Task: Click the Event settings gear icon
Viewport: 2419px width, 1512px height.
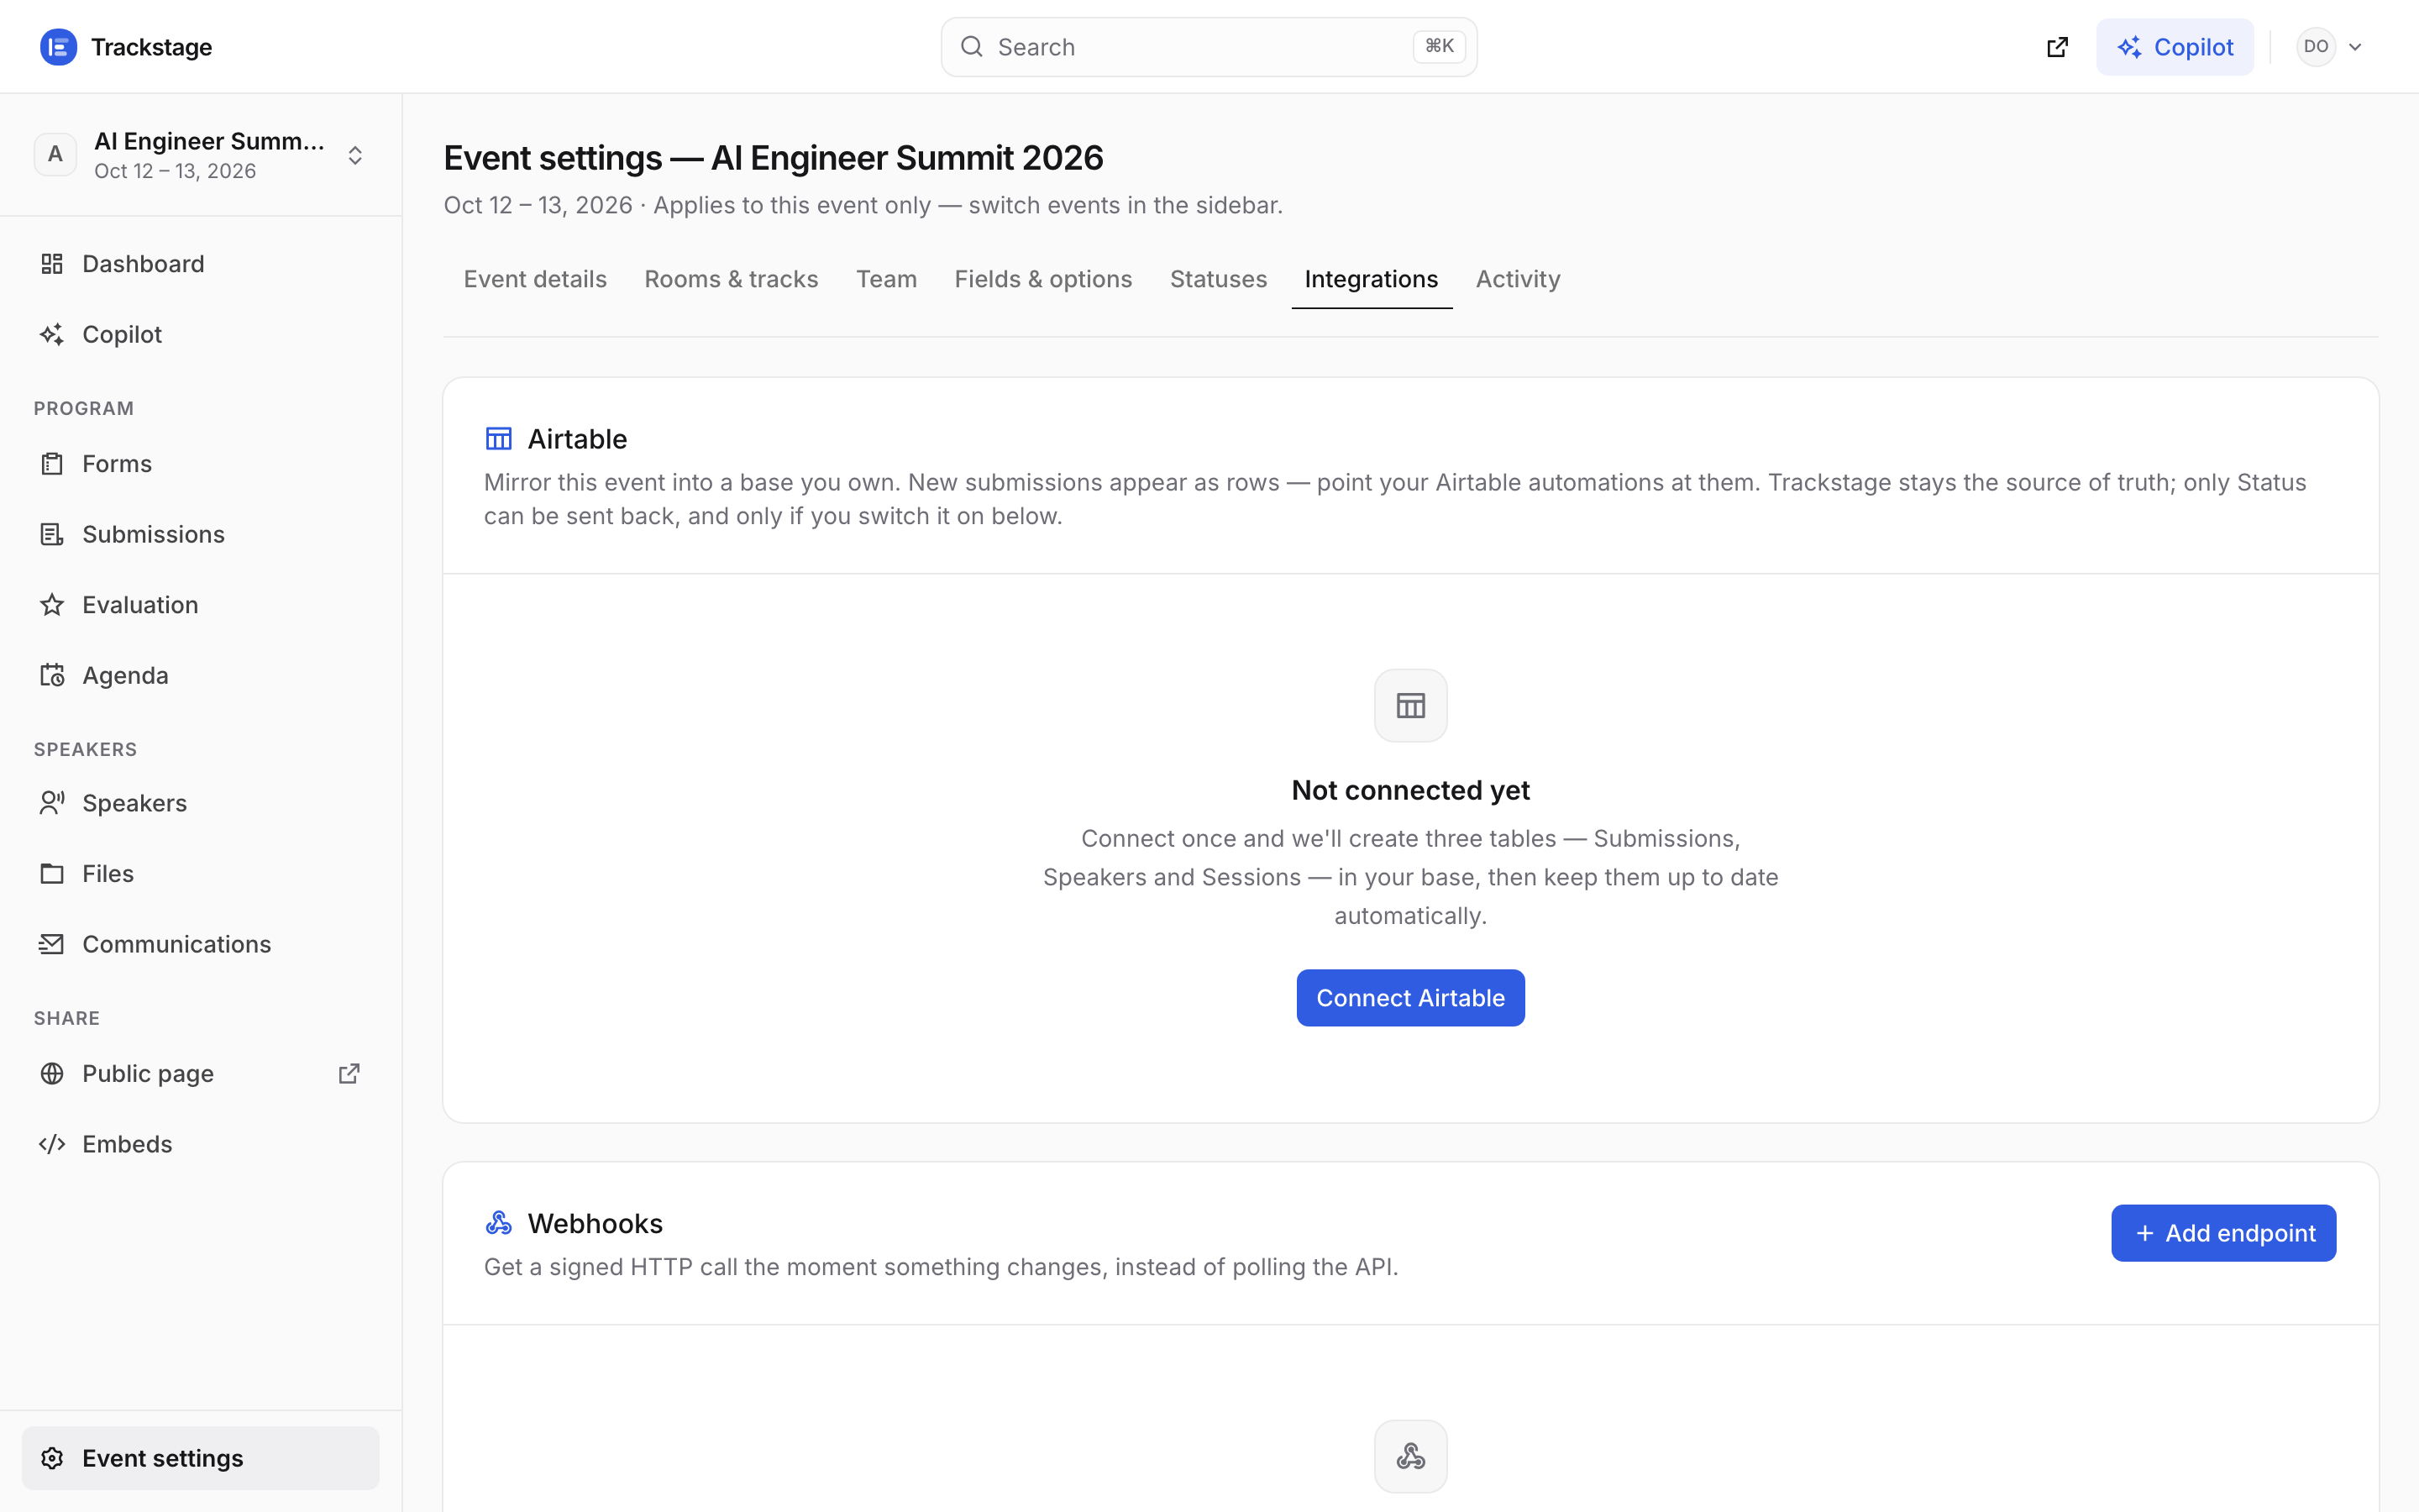Action: point(52,1458)
